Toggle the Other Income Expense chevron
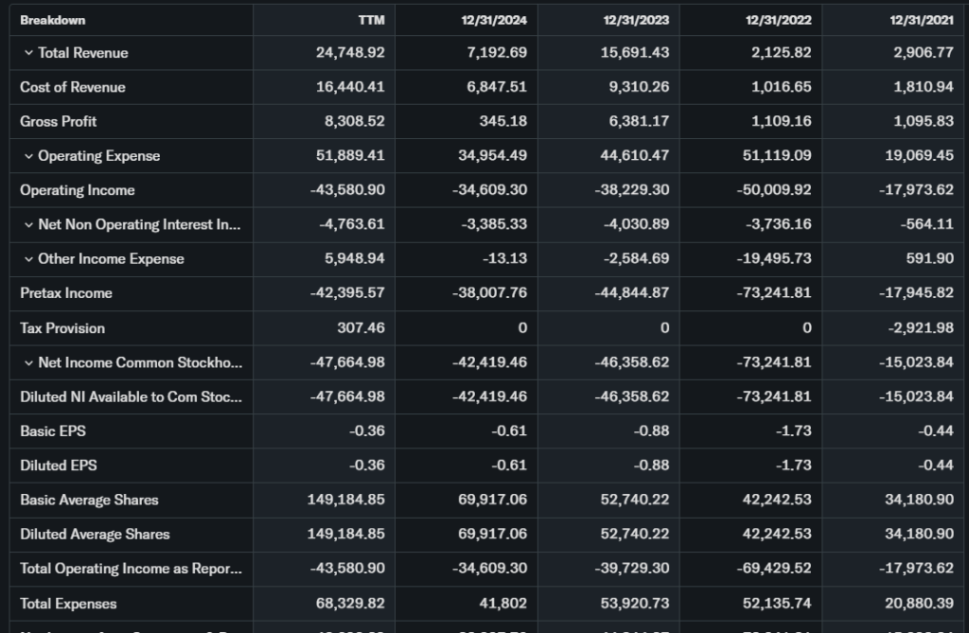This screenshot has width=969, height=633. click(28, 259)
